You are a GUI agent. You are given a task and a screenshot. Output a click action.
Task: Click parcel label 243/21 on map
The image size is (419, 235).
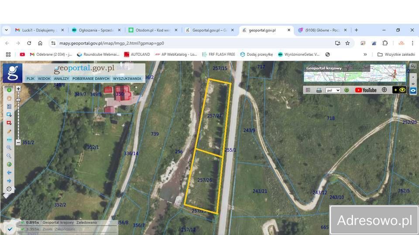coord(260,191)
